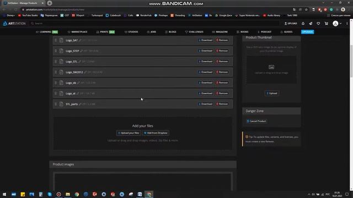Remove the Logo_SW2012 file
The image size is (353, 198).
pos(222,72)
